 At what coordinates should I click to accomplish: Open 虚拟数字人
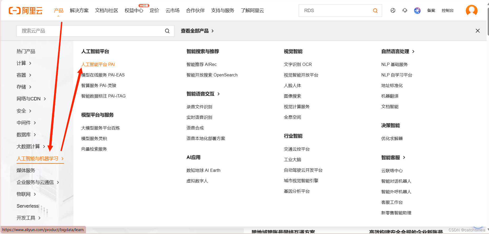197,181
